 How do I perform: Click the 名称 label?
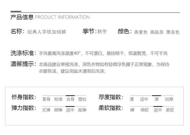[16, 31]
